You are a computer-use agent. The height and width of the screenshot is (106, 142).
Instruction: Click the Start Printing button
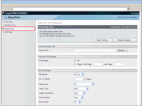pyautogui.click(x=102, y=40)
